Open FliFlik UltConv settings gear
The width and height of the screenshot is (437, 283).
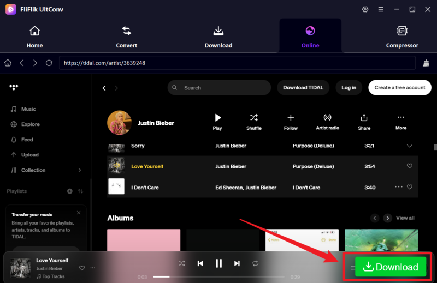pyautogui.click(x=365, y=9)
